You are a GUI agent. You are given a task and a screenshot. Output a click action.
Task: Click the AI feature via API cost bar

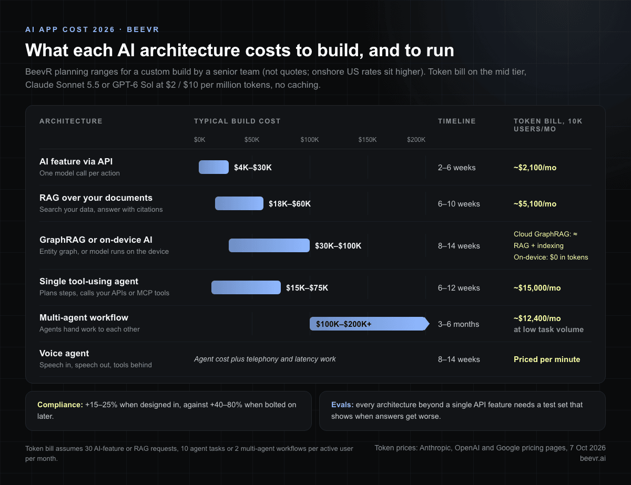coord(213,167)
